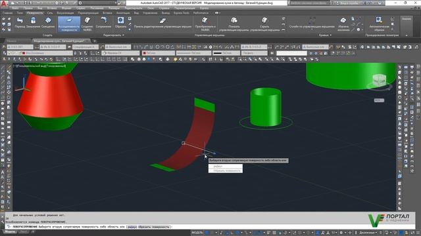Select the Моделирование кухни drawing file tab
The image size is (421, 236).
59,41
